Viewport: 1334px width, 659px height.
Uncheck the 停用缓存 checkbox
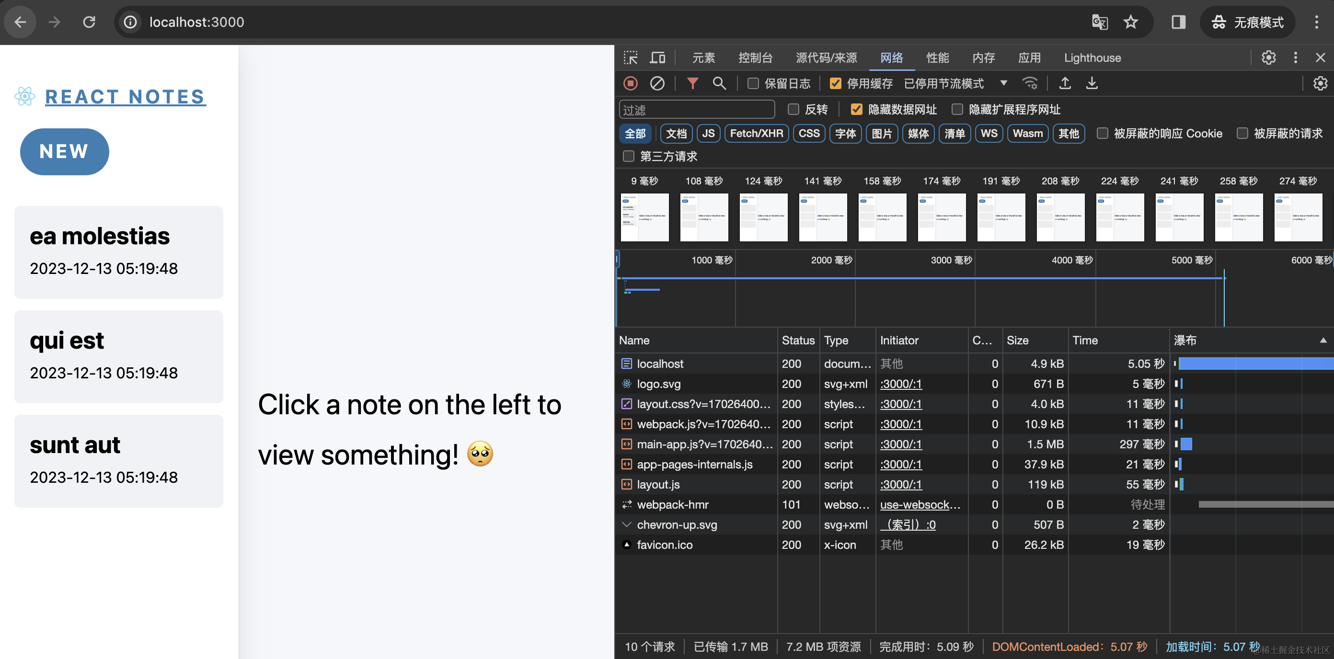click(835, 83)
